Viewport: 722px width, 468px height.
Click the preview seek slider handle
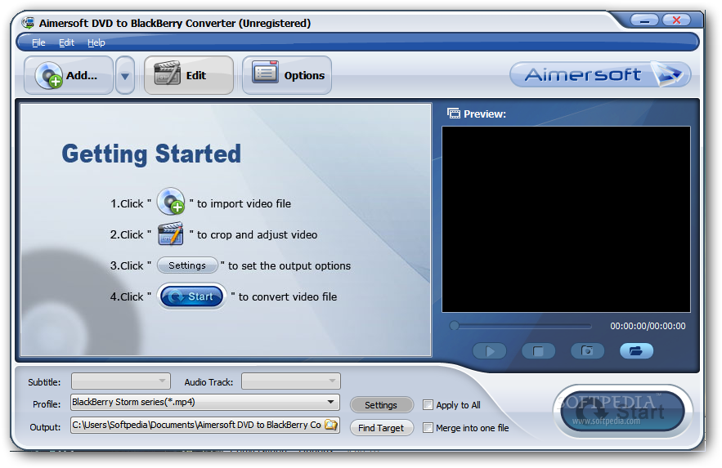click(x=454, y=326)
